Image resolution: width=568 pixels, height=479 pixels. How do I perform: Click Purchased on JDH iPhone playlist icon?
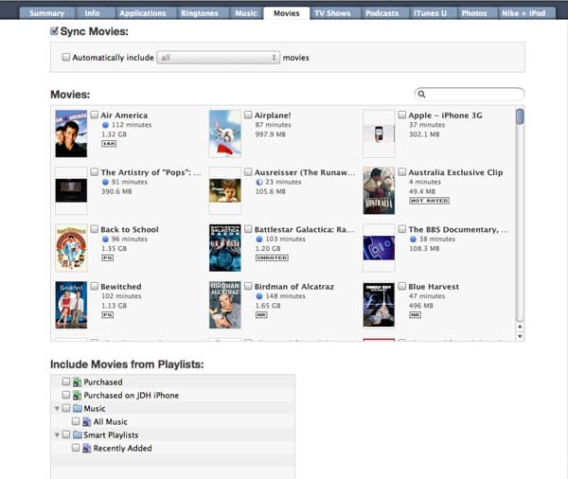coord(77,396)
